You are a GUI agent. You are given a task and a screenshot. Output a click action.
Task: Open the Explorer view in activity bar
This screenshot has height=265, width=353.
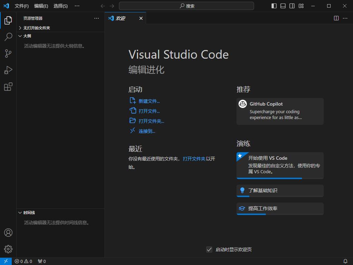[8, 20]
